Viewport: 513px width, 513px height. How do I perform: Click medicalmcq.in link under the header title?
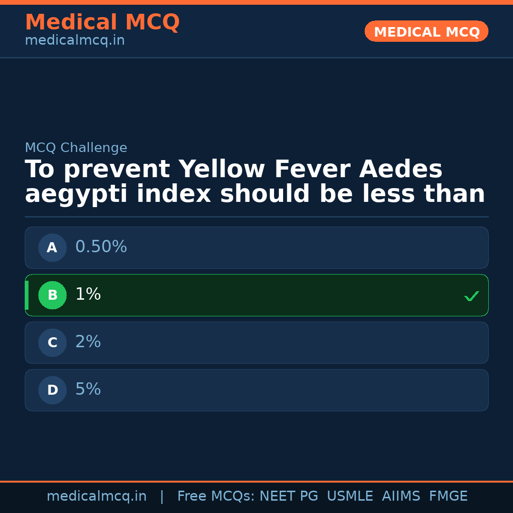click(75, 41)
